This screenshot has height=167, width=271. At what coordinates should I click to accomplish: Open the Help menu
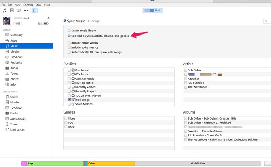[47, 5]
